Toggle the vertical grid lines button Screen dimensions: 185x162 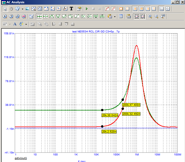(x=135, y=9)
